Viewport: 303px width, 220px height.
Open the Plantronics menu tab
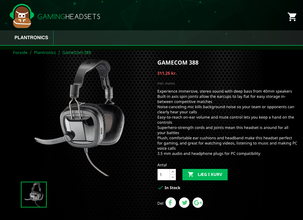31,38
